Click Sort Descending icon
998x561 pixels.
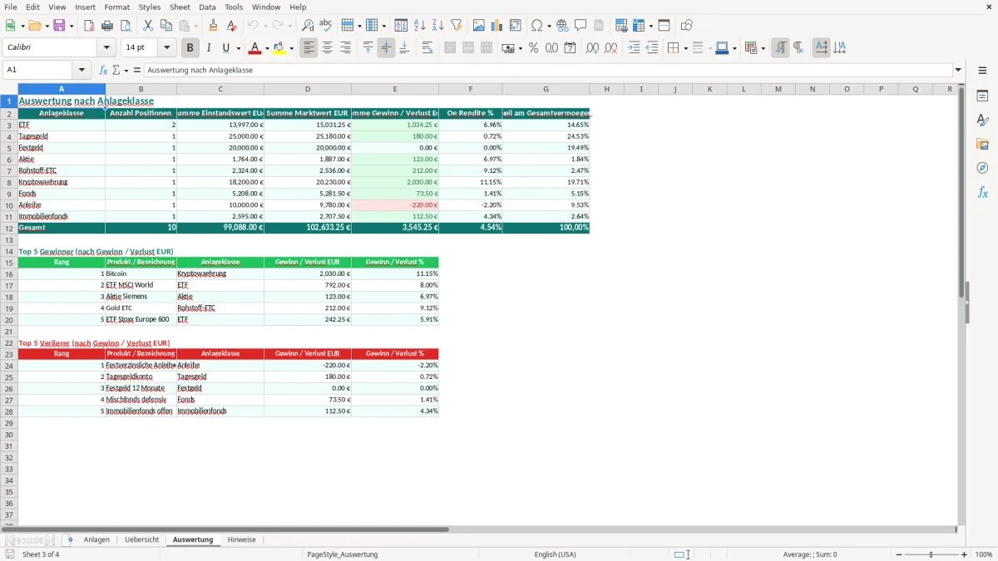coord(438,26)
